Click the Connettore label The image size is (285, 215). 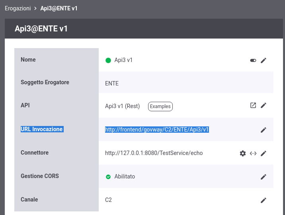(35, 153)
